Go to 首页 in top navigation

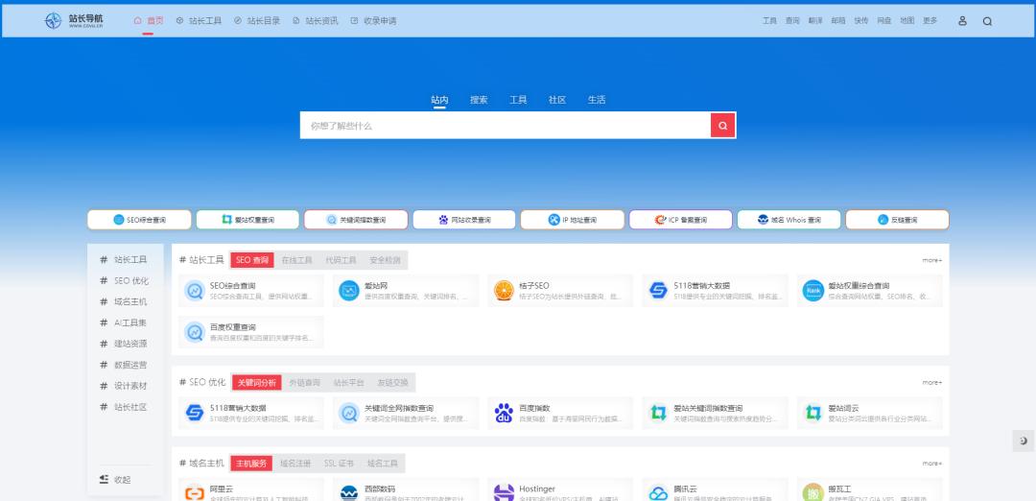pos(149,20)
